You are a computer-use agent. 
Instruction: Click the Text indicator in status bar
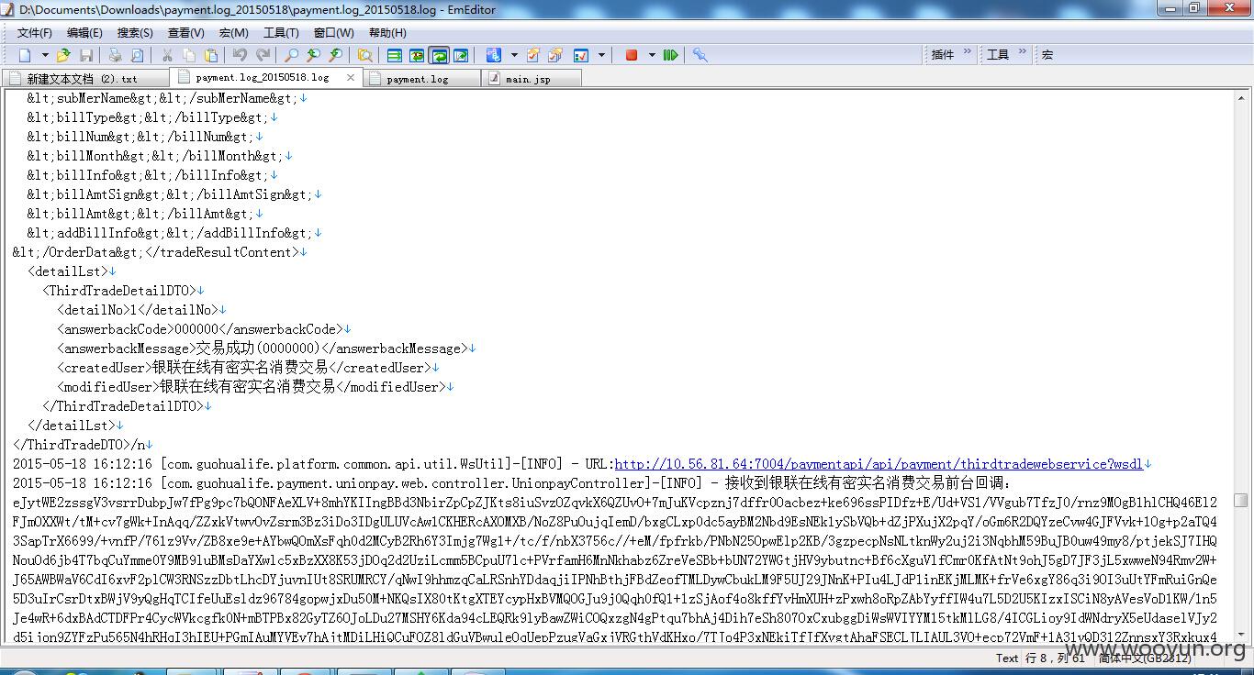(1007, 658)
